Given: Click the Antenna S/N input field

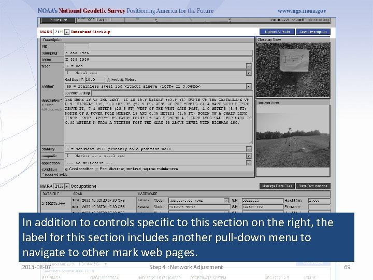Looking at the screenshot, I should pos(263,201).
